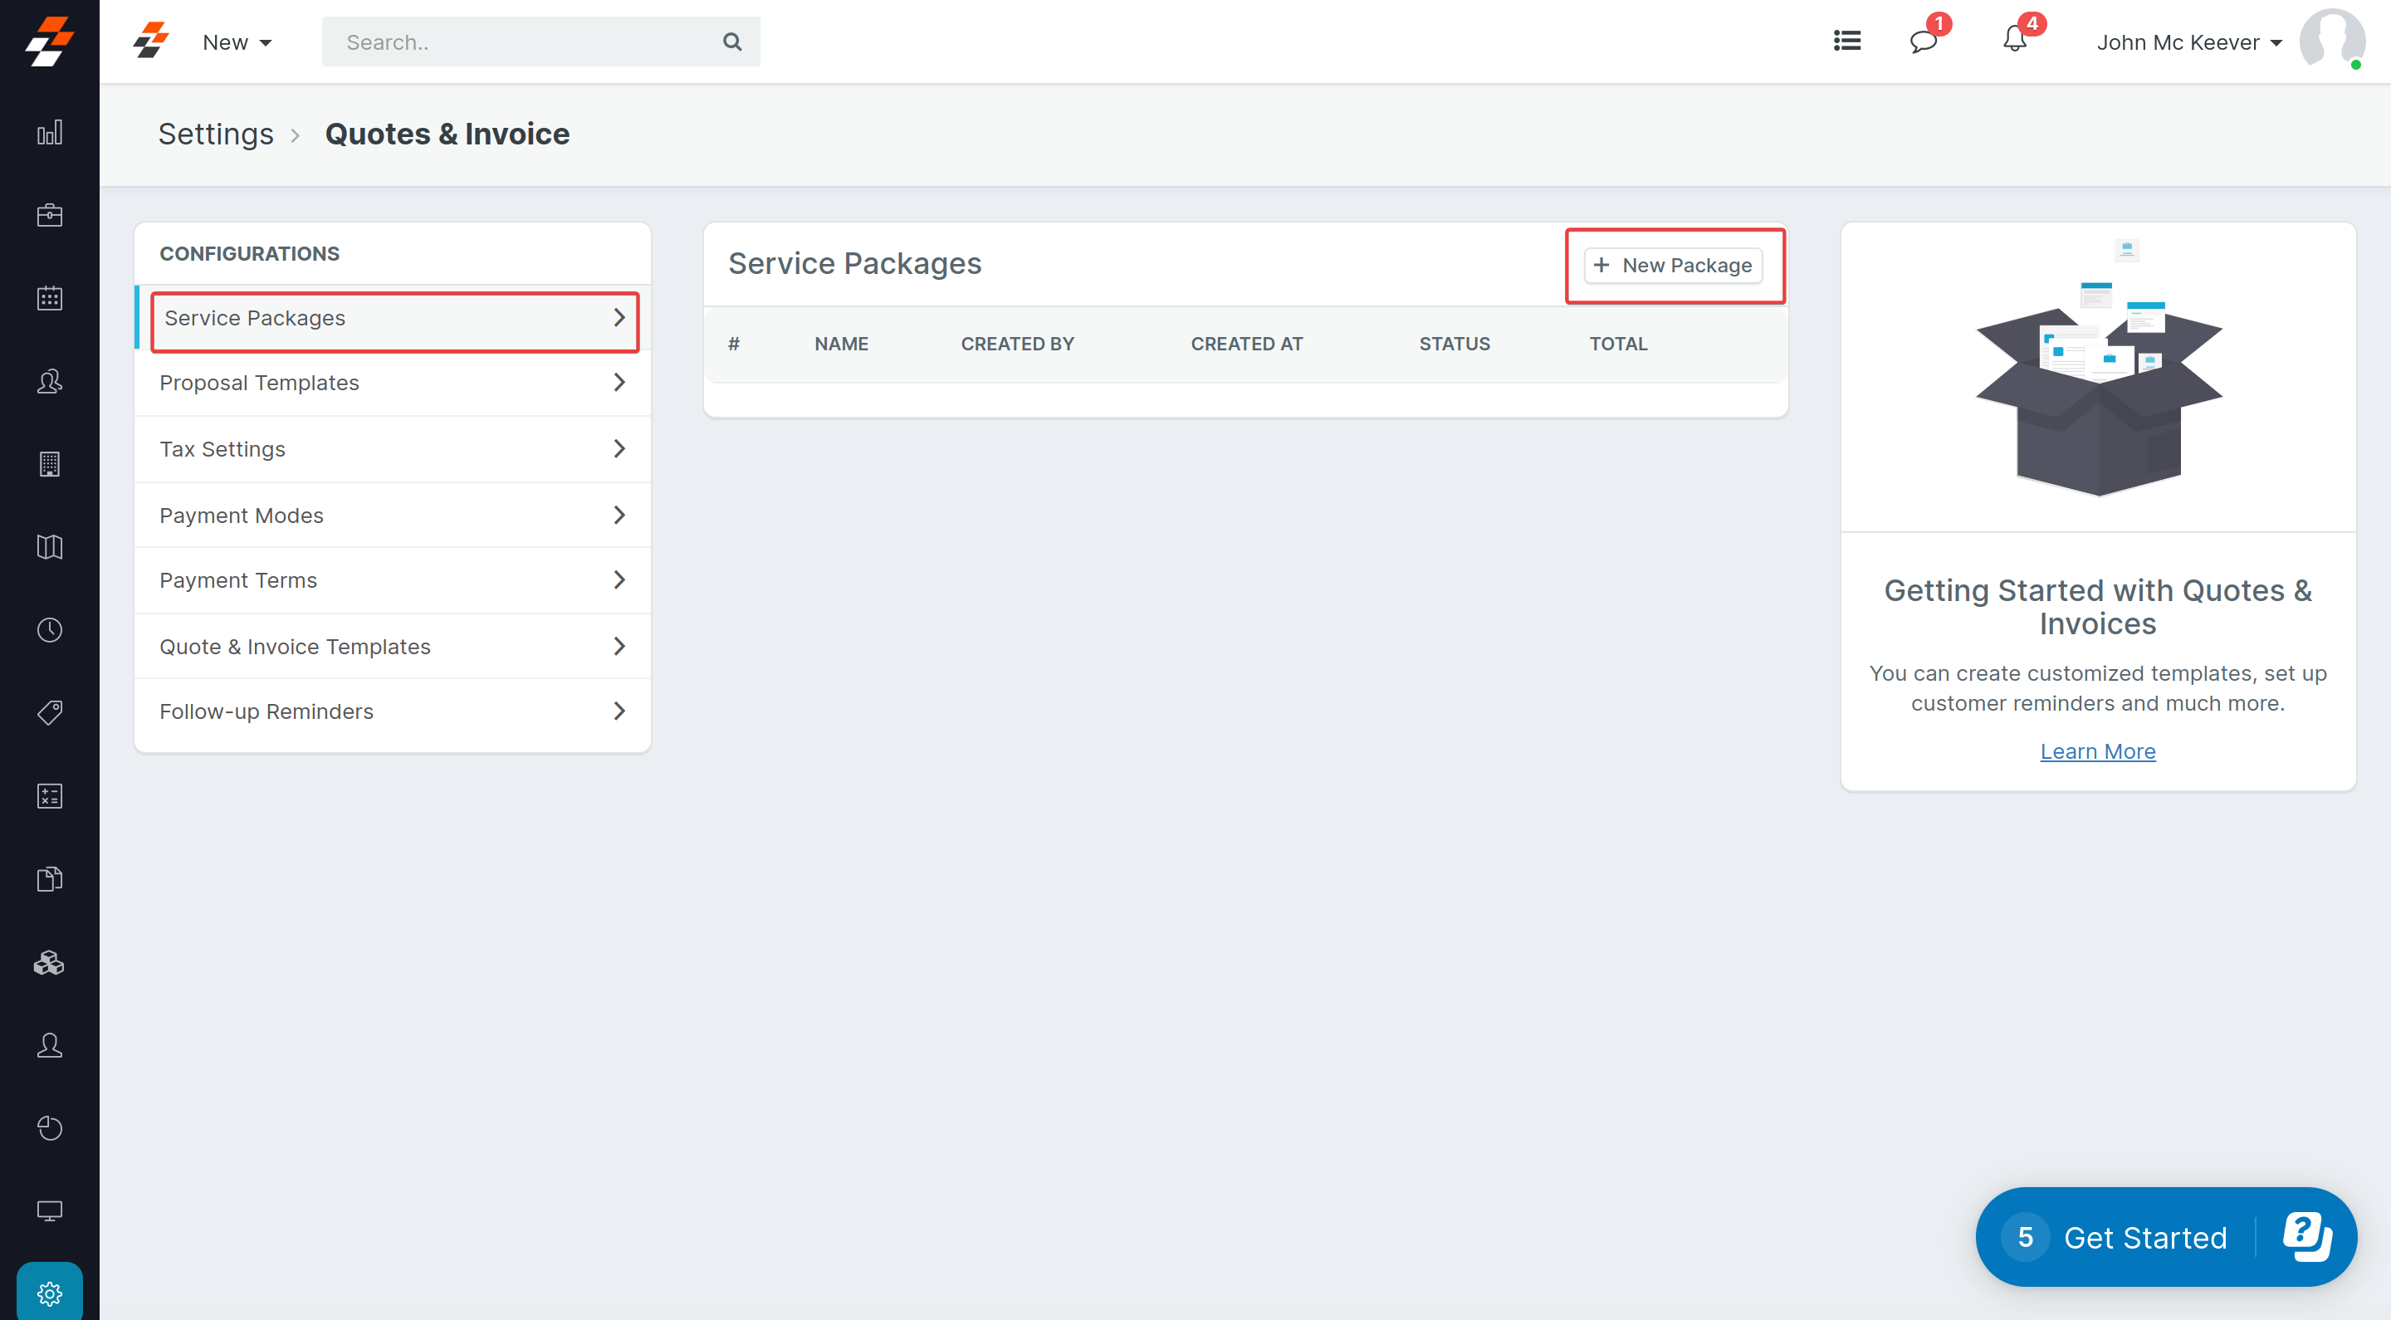Click the list view icon in header
The width and height of the screenshot is (2391, 1320).
click(x=1847, y=41)
